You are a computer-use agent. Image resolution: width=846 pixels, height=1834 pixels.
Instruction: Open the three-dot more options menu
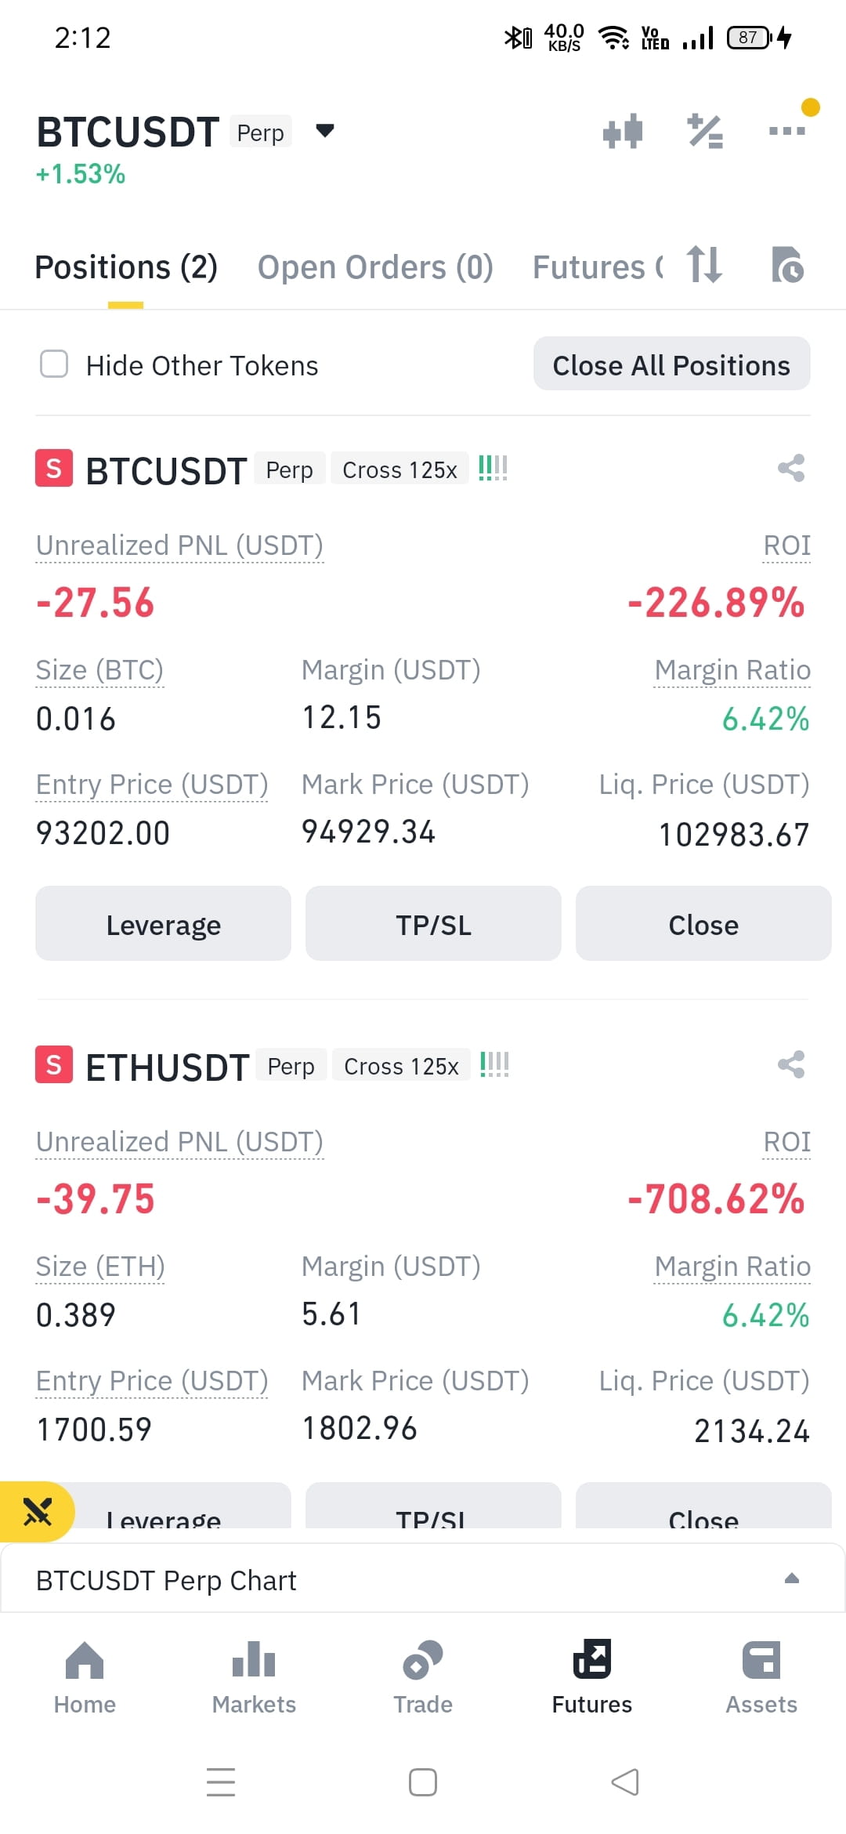[x=787, y=131]
